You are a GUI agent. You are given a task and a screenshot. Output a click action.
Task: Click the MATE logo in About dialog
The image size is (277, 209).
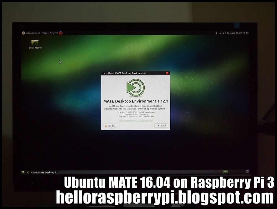[136, 88]
